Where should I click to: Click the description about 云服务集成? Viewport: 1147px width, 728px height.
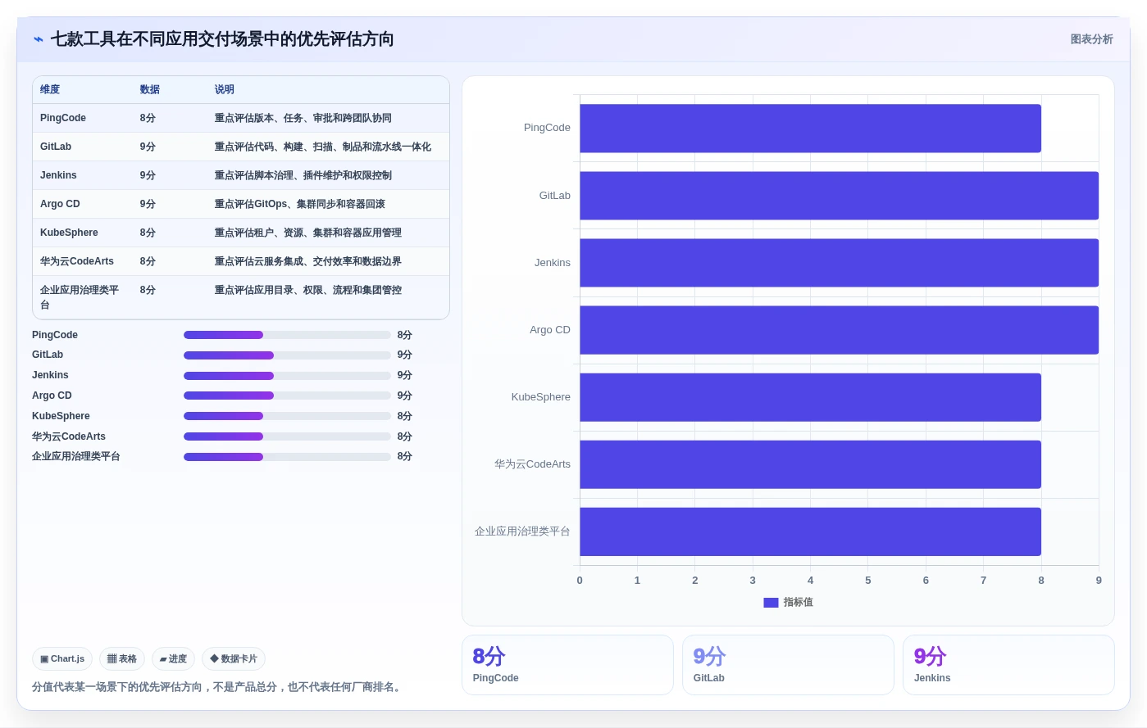308,261
